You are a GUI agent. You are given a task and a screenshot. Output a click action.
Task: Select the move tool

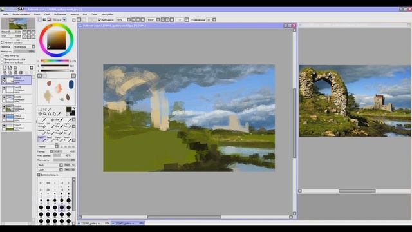pos(40,114)
